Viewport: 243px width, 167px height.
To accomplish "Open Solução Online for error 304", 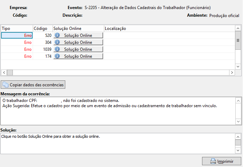I will (x=78, y=42).
